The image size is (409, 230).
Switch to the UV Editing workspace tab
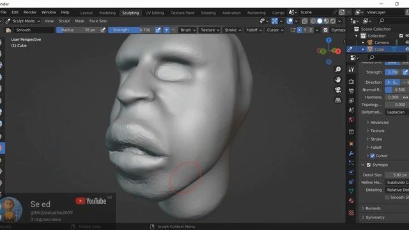155,13
